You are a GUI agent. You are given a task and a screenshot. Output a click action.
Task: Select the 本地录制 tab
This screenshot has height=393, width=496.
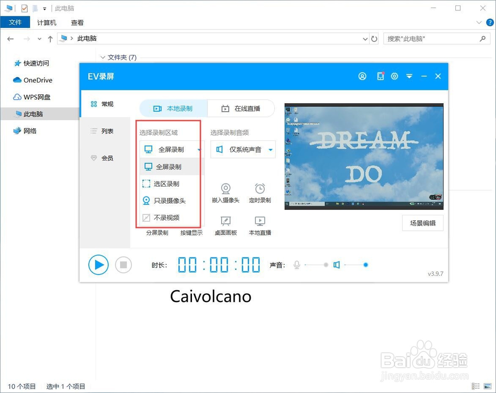tap(173, 109)
